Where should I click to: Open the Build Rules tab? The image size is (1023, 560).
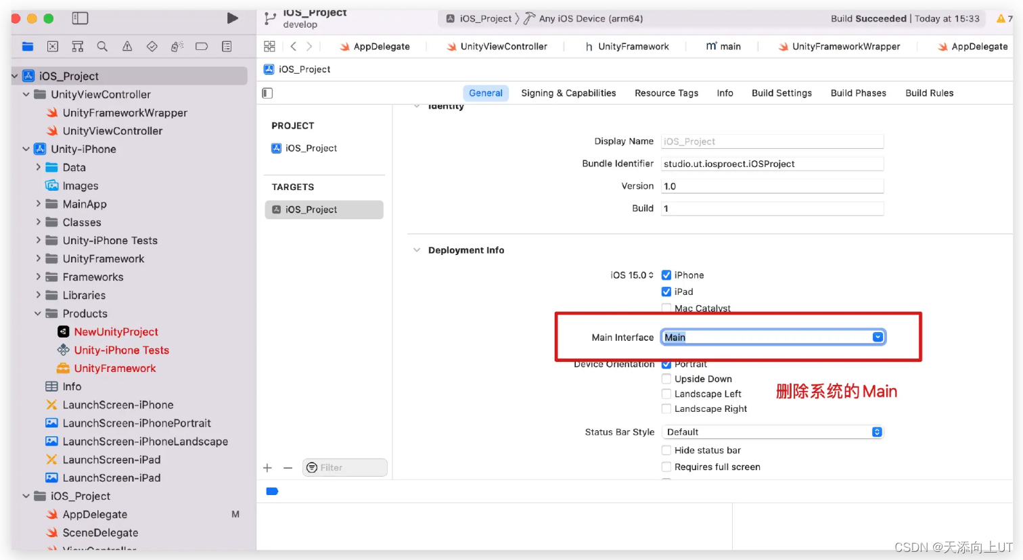(929, 93)
